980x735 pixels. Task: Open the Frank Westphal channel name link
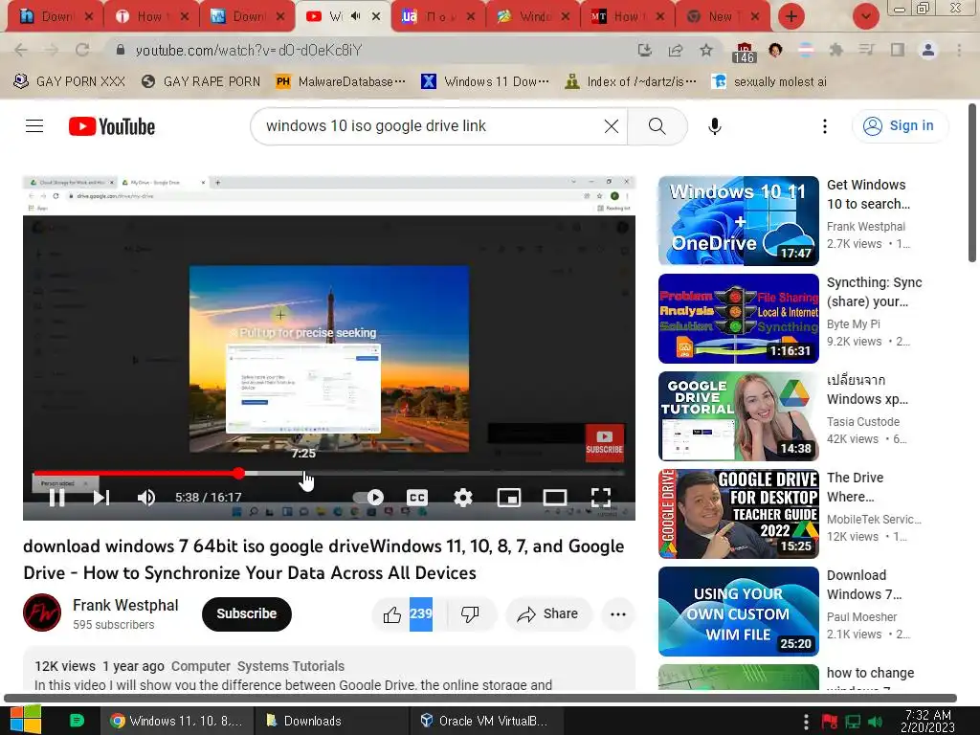[x=125, y=605]
